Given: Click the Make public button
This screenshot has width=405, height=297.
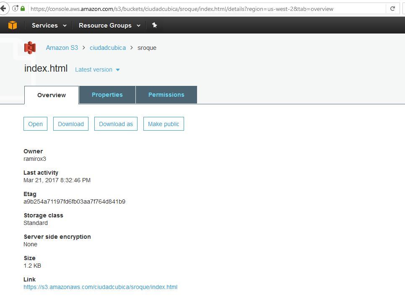Looking at the screenshot, I should 164,124.
